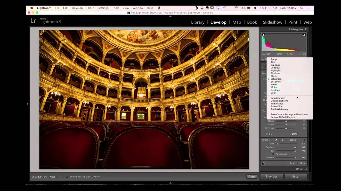Viewport: 341px width, 191px height.
Task: Choose Save Current Settings as New Preset
Action: [x=290, y=114]
